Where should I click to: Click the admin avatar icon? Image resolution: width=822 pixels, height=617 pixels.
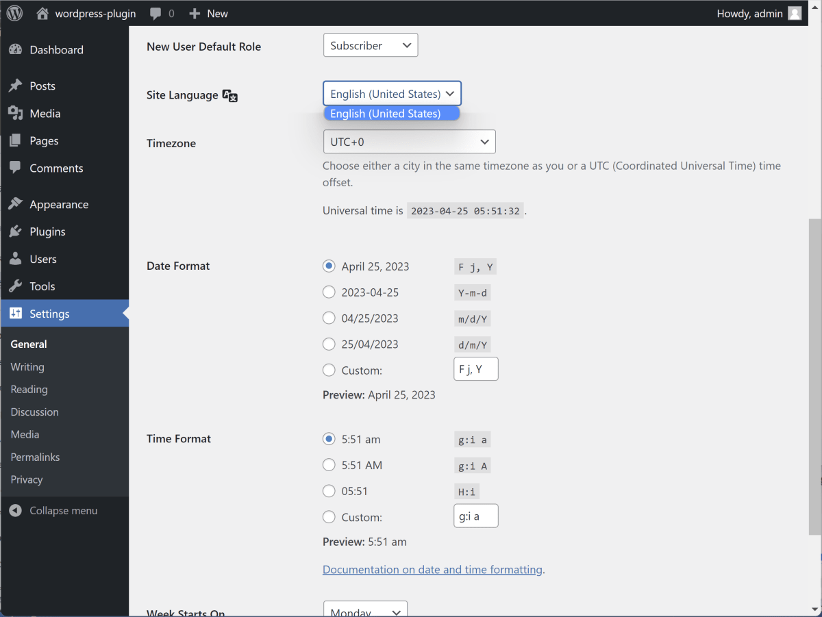[x=795, y=13]
